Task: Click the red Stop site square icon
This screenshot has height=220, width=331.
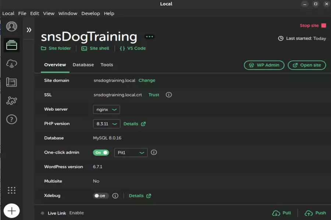Action: click(x=324, y=25)
